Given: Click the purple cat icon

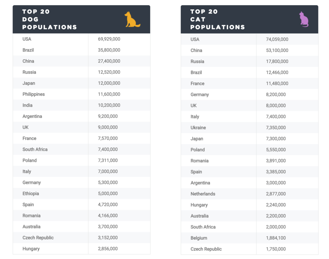Looking at the screenshot, I should click(304, 19).
